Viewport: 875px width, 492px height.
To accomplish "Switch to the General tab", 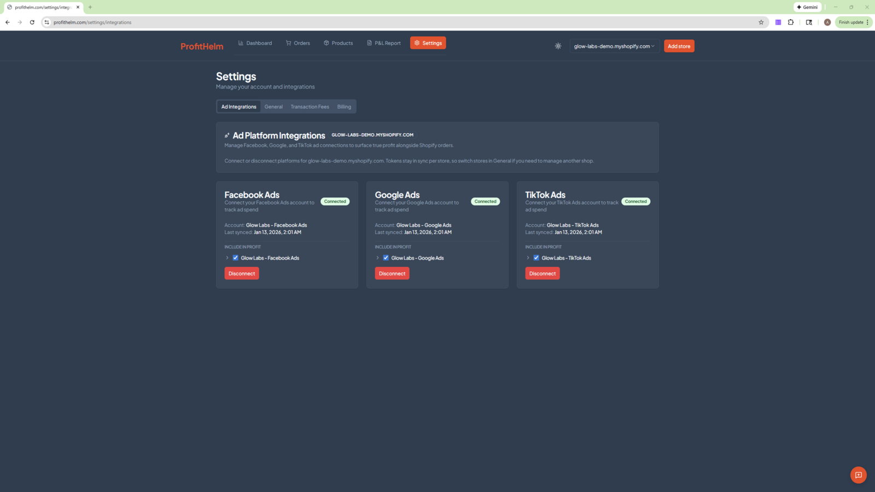I will click(273, 107).
